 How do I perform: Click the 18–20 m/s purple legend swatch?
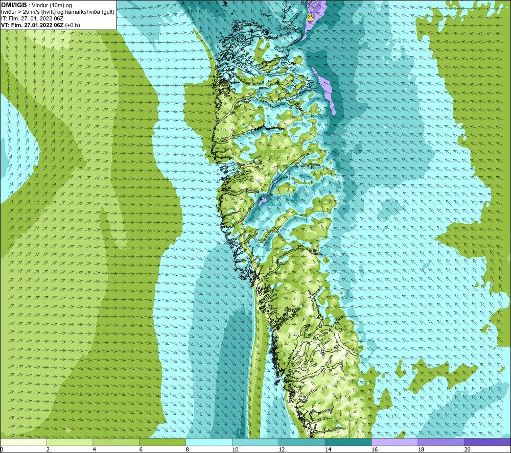441,442
